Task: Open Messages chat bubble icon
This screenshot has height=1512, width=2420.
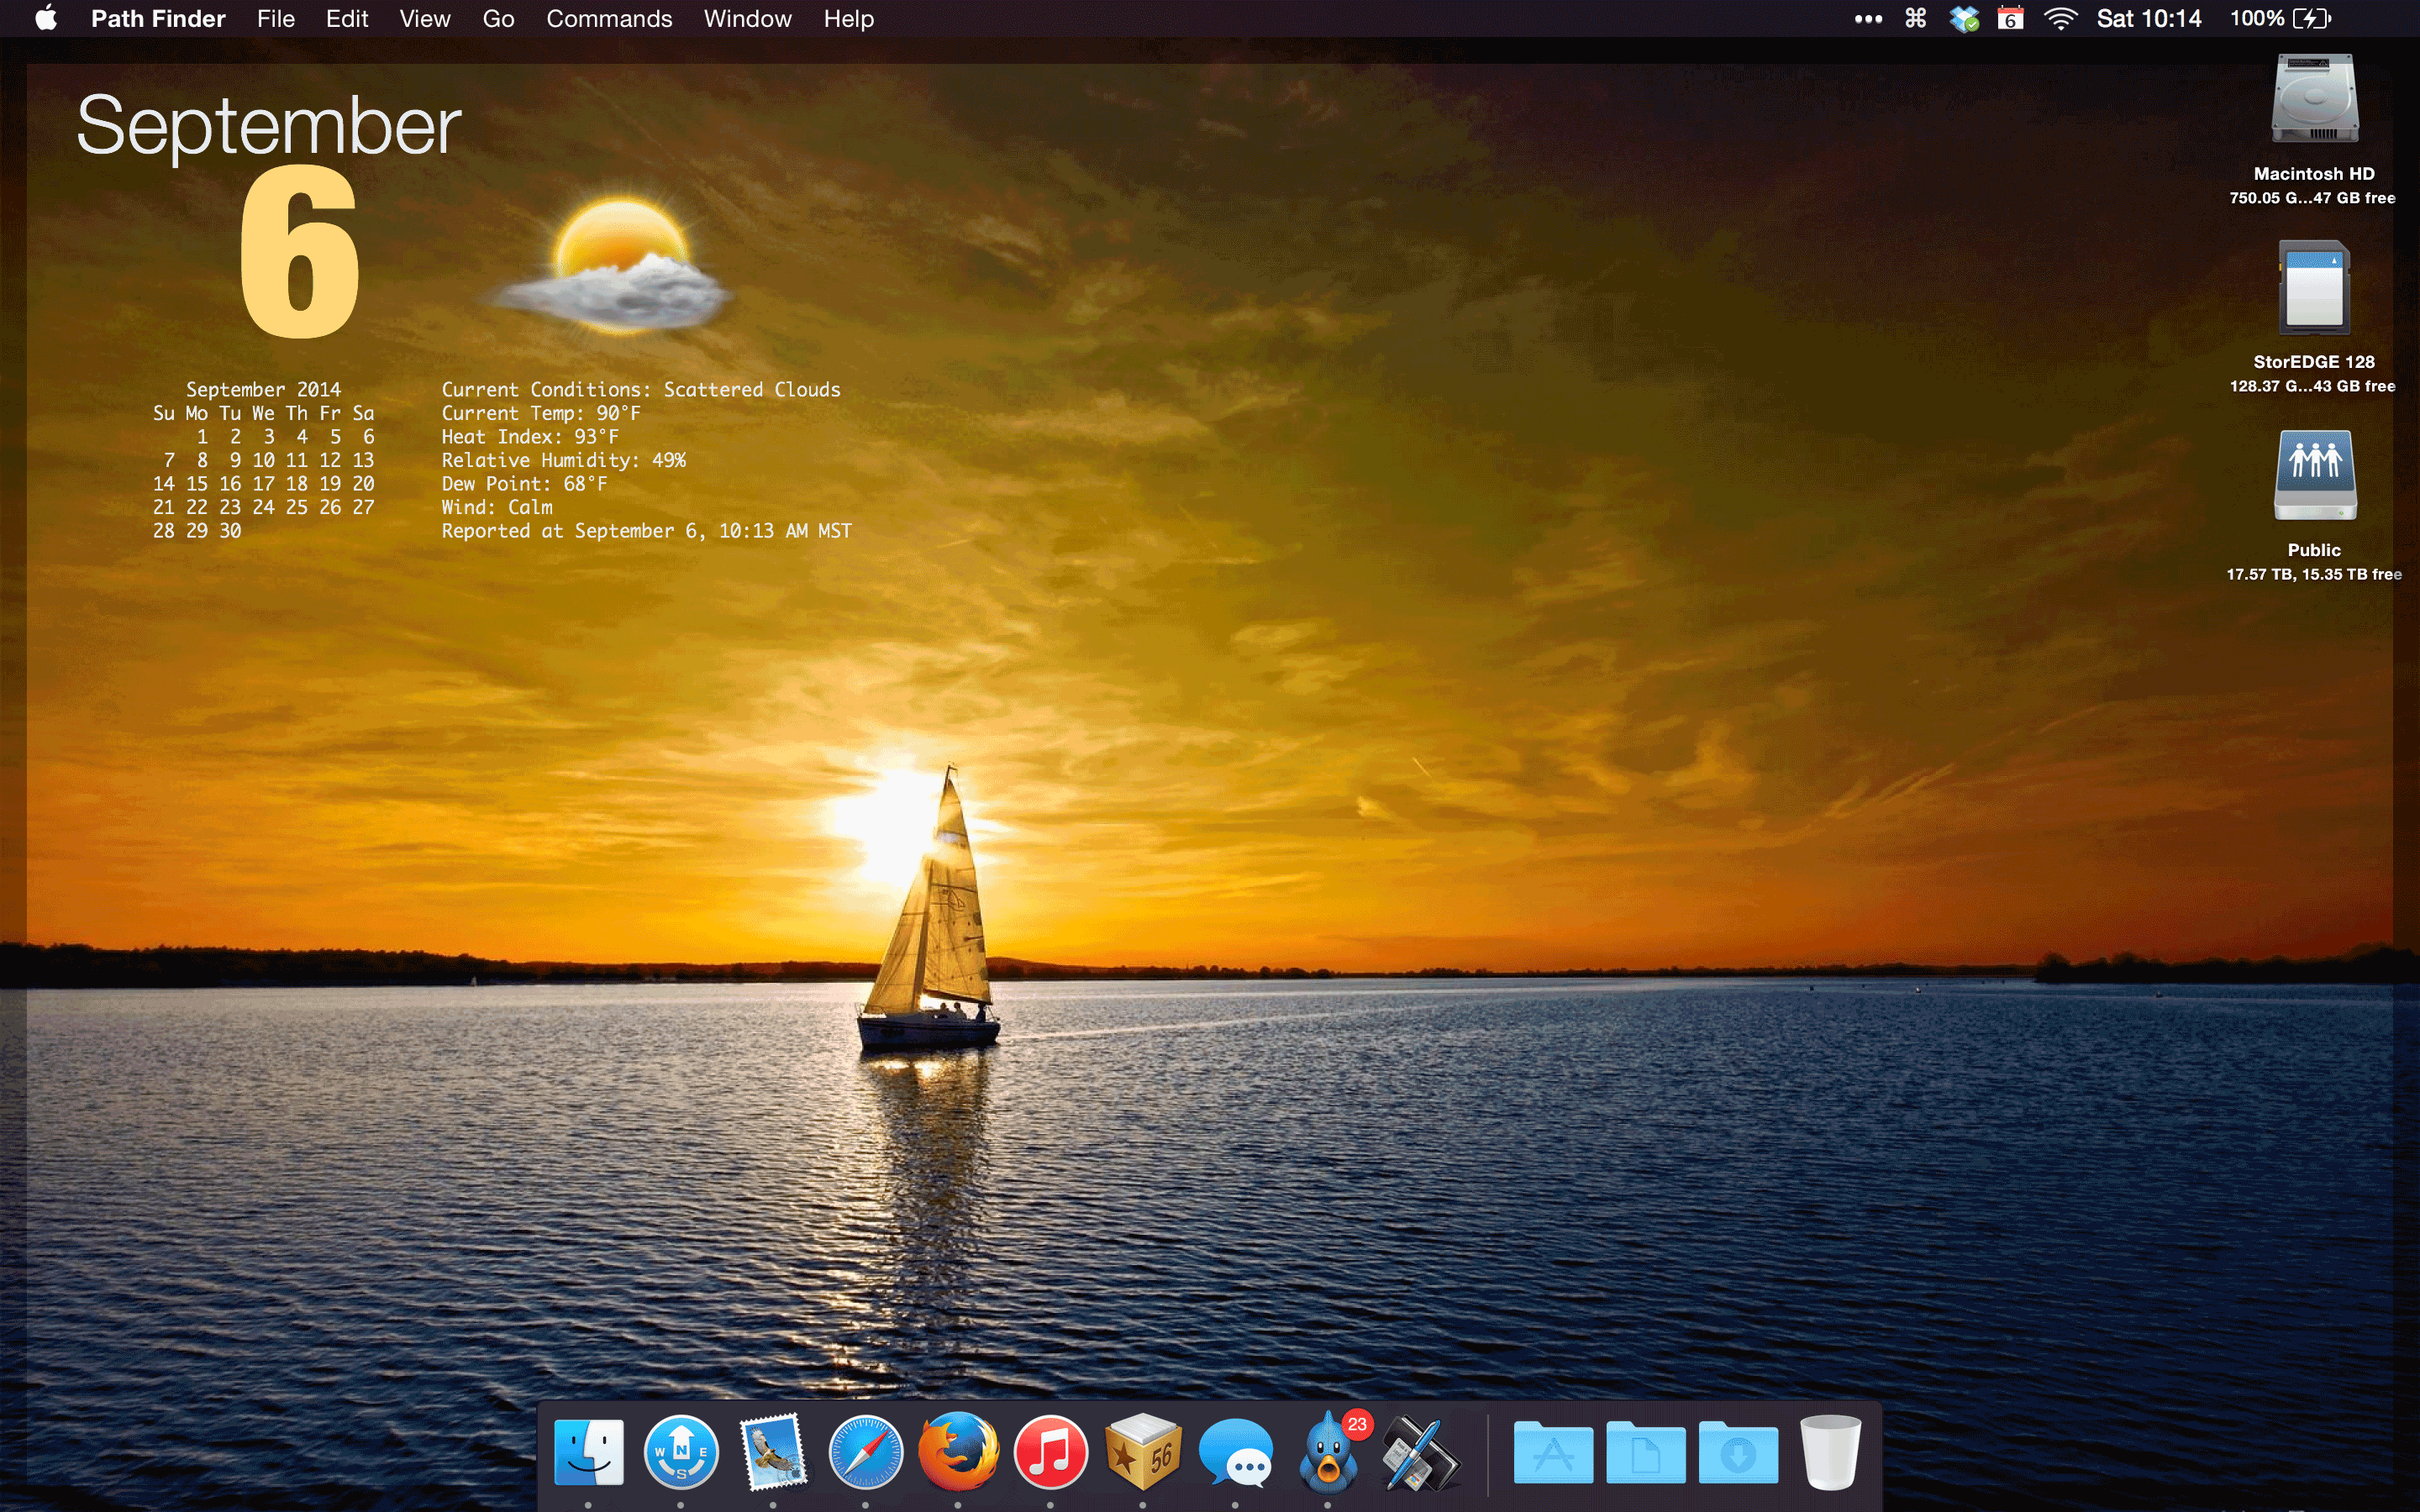Action: pos(1236,1453)
